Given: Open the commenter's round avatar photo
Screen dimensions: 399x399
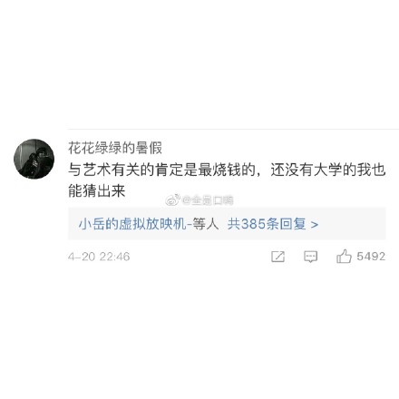Looking at the screenshot, I should pos(34,159).
